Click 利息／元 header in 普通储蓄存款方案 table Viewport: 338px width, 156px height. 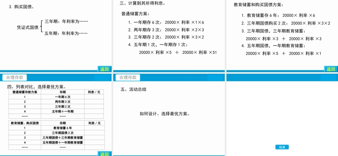click(94, 92)
